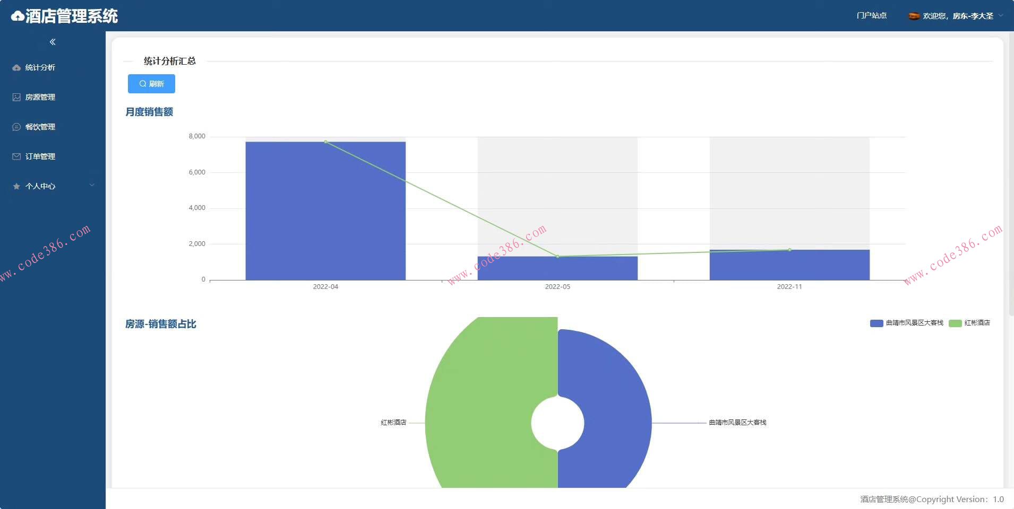1014x509 pixels.
Task: Collapse the sidebar with the double-chevron icon
Action: pyautogui.click(x=53, y=42)
